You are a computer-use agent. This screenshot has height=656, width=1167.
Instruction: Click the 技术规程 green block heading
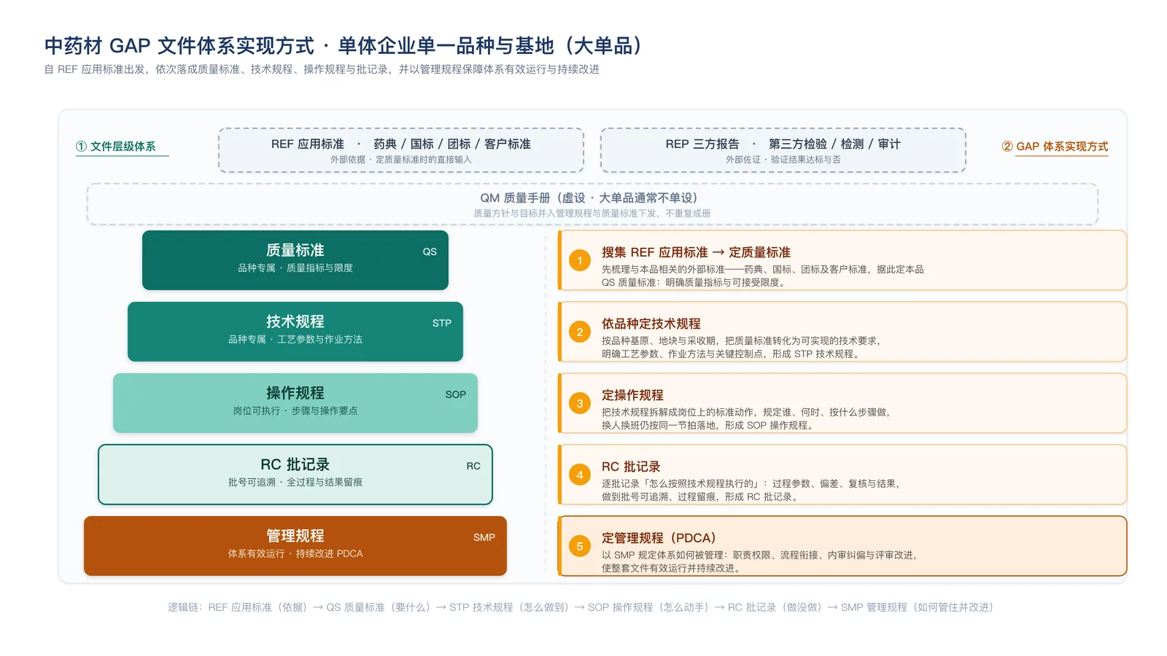pyautogui.click(x=295, y=321)
